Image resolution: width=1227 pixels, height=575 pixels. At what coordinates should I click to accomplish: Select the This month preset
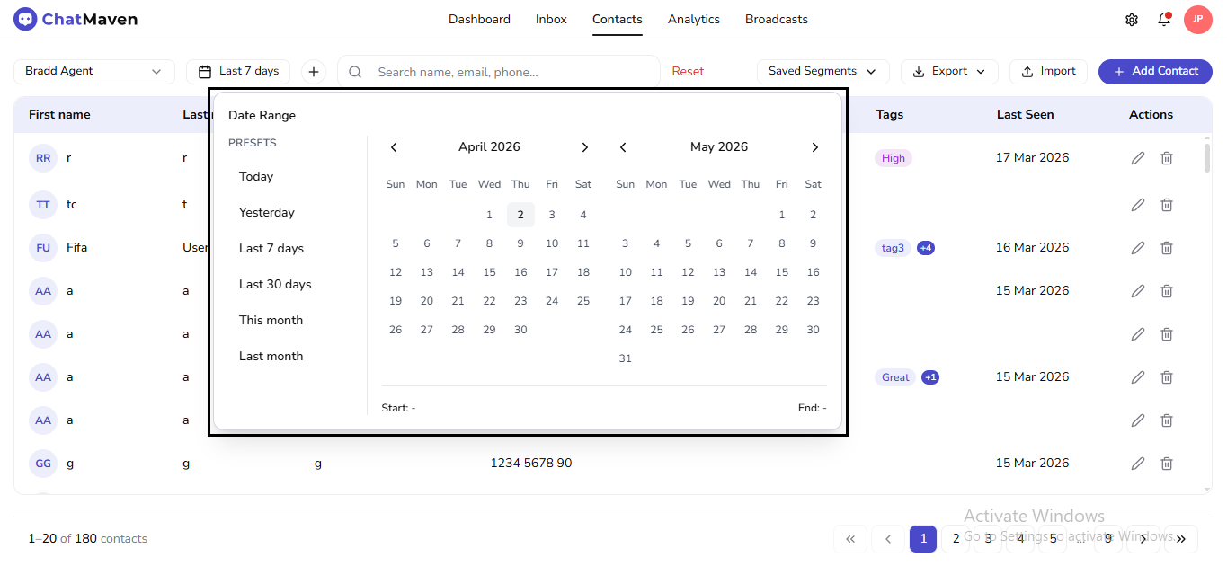[x=271, y=320]
